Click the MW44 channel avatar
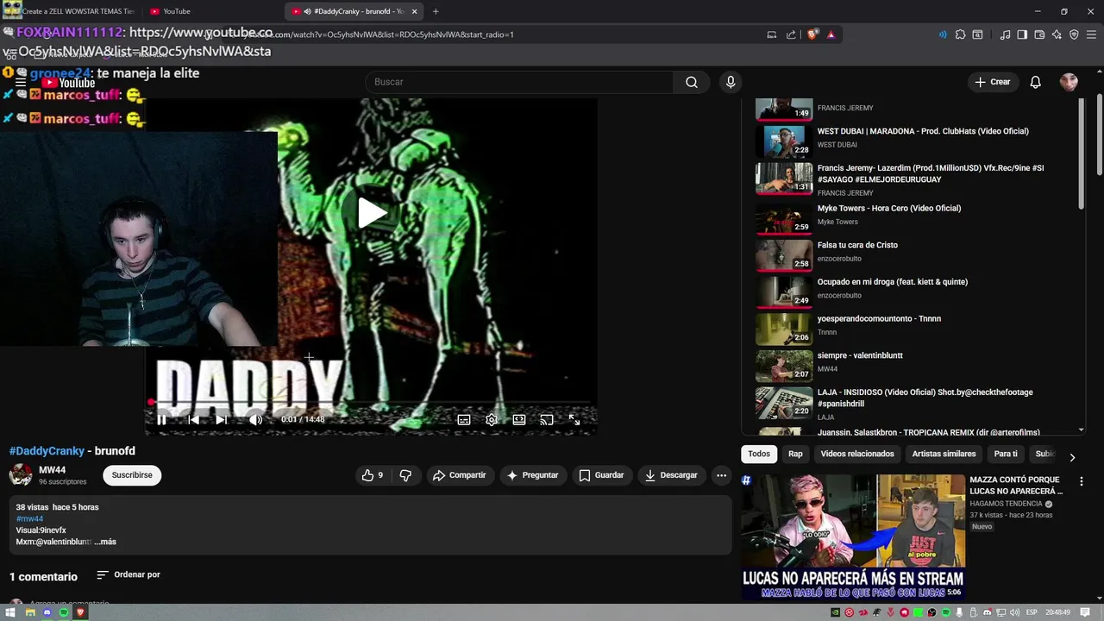 pyautogui.click(x=21, y=475)
